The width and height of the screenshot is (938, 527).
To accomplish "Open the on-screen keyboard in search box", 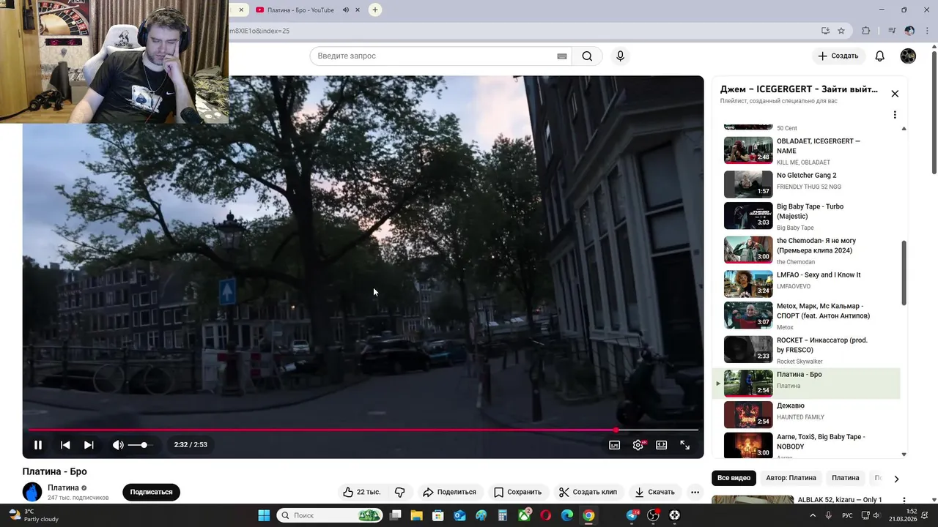I will pos(562,56).
